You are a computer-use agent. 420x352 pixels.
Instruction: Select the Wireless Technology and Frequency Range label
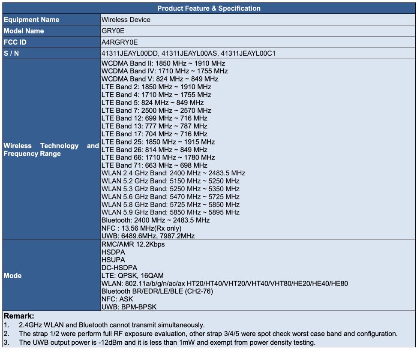51,150
